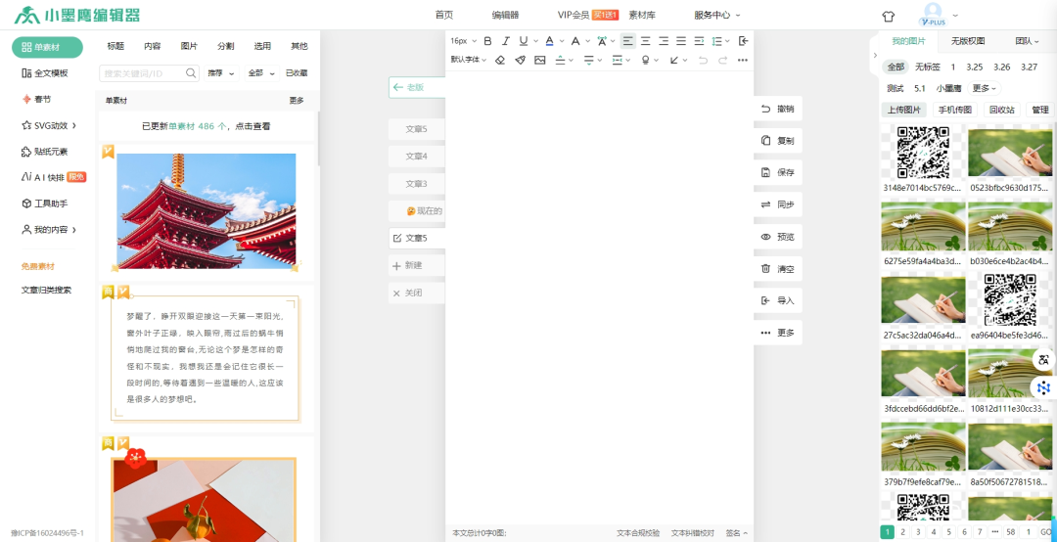Click the 同步 sync button

[778, 204]
